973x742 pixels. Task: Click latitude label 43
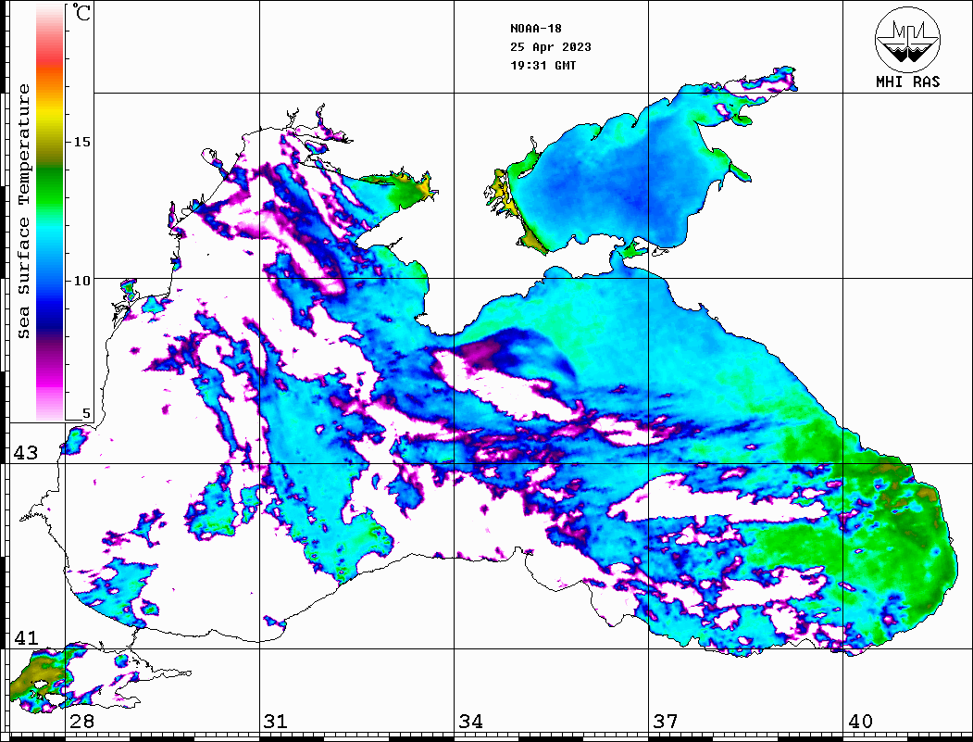point(26,453)
